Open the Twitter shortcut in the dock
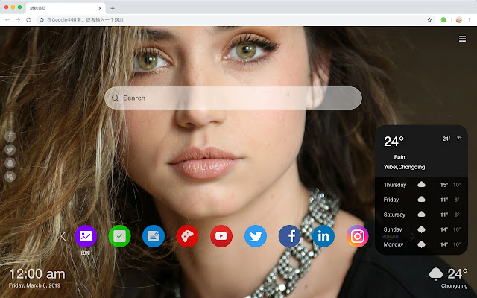The height and width of the screenshot is (298, 477). 256,236
